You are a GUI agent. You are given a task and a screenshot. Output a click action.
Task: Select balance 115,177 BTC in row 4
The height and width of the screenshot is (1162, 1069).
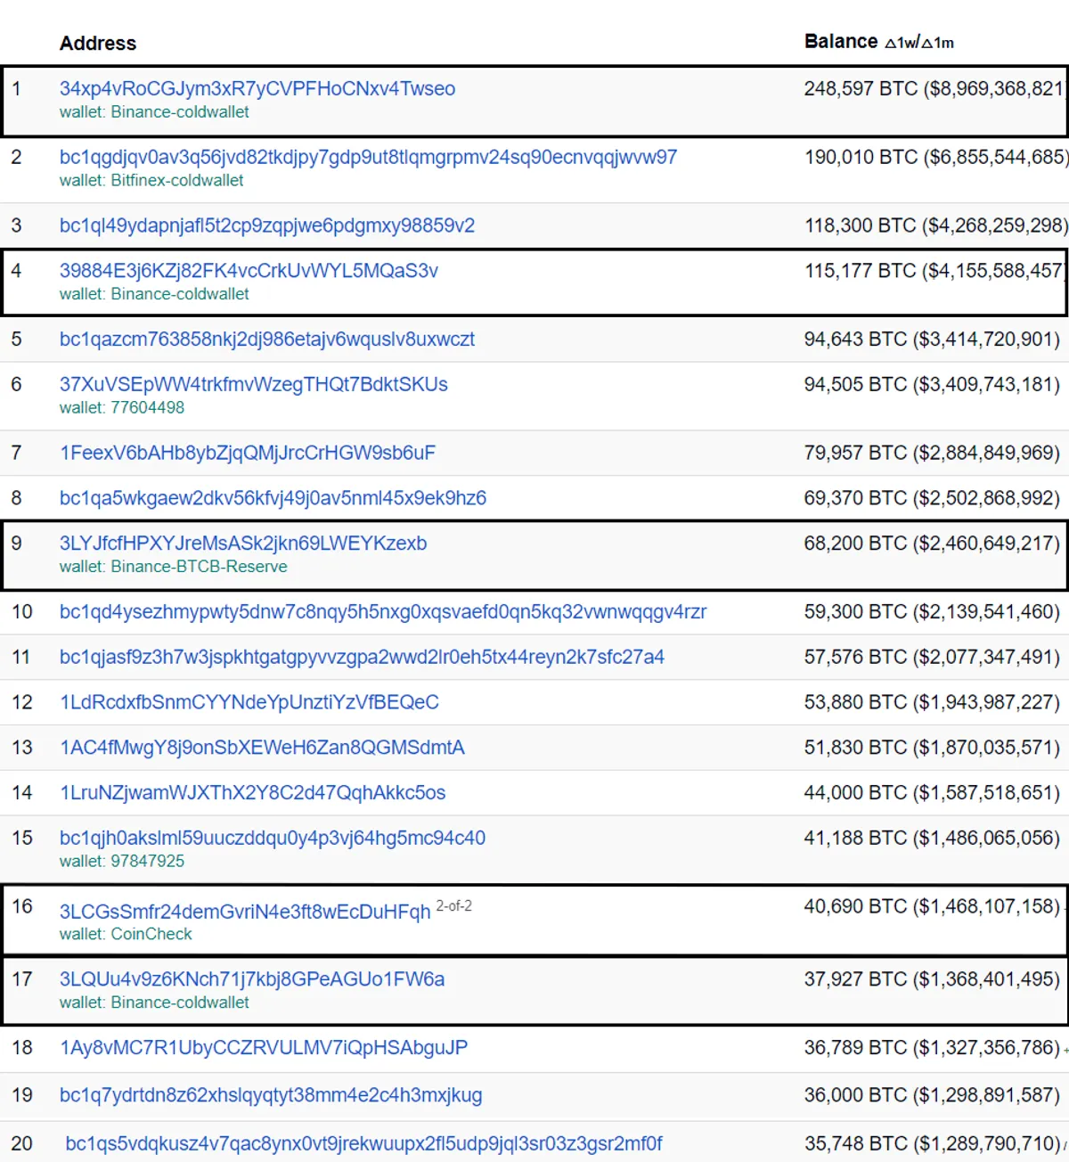pyautogui.click(x=935, y=271)
